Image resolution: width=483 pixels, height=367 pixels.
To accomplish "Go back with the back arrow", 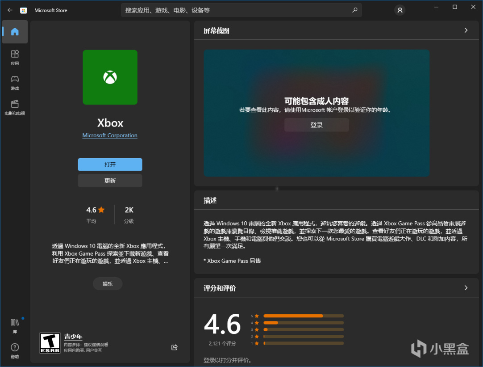I will click(x=10, y=10).
